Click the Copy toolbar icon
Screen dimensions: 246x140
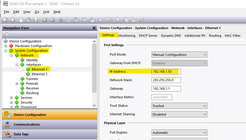[x=68, y=20]
